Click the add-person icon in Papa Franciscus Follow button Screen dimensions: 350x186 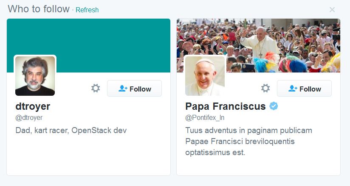click(293, 89)
